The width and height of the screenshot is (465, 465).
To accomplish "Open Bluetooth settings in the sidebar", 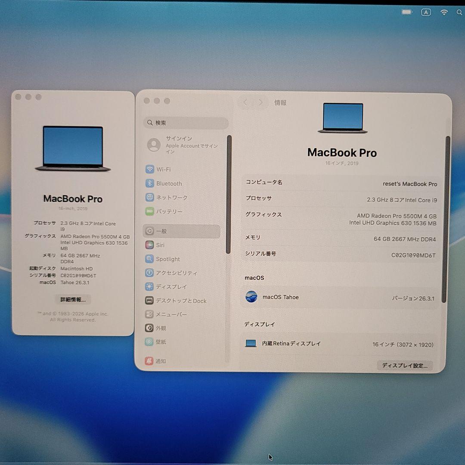I will [164, 183].
